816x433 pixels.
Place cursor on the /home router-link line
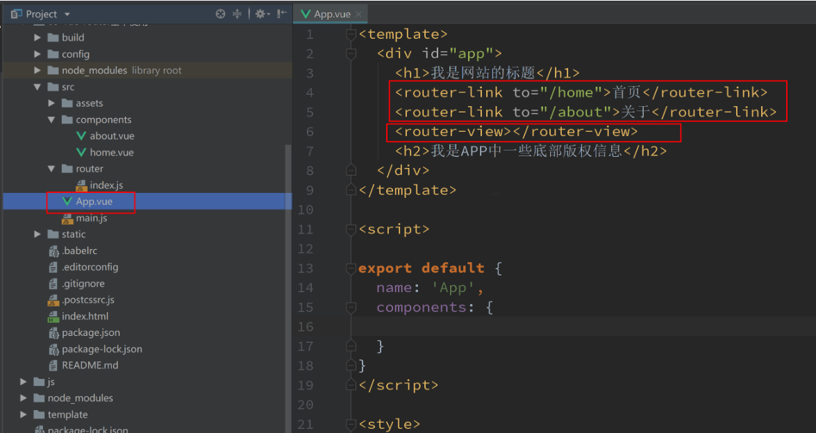581,92
